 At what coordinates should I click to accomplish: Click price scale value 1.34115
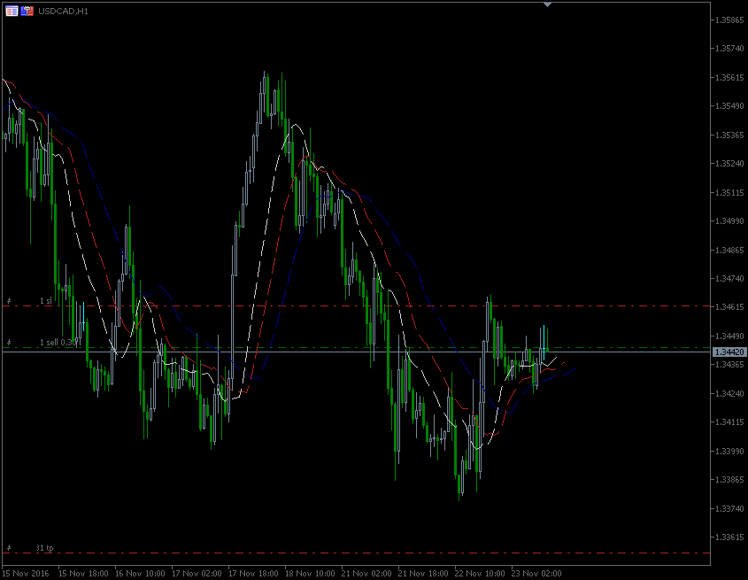click(x=729, y=422)
